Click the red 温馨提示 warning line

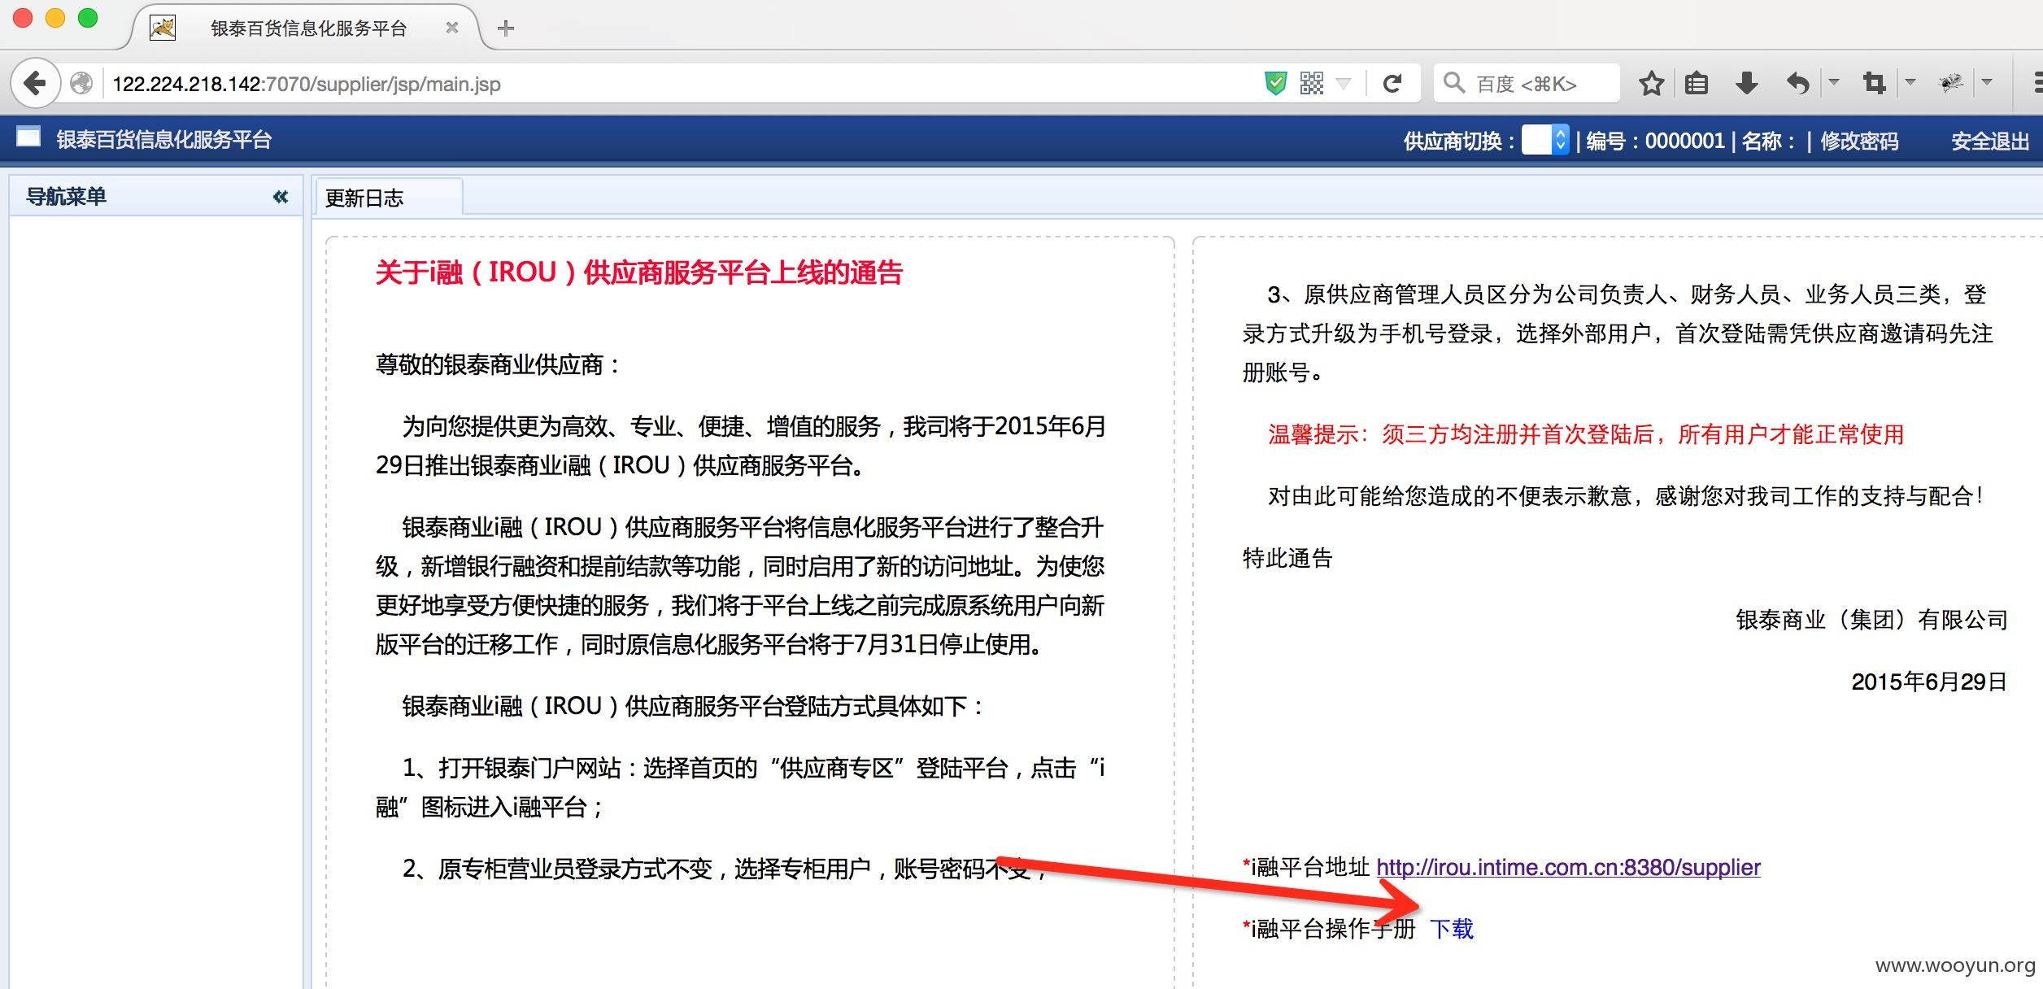point(1586,435)
